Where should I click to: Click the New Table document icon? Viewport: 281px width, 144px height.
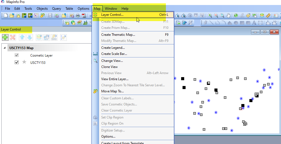(6, 16)
